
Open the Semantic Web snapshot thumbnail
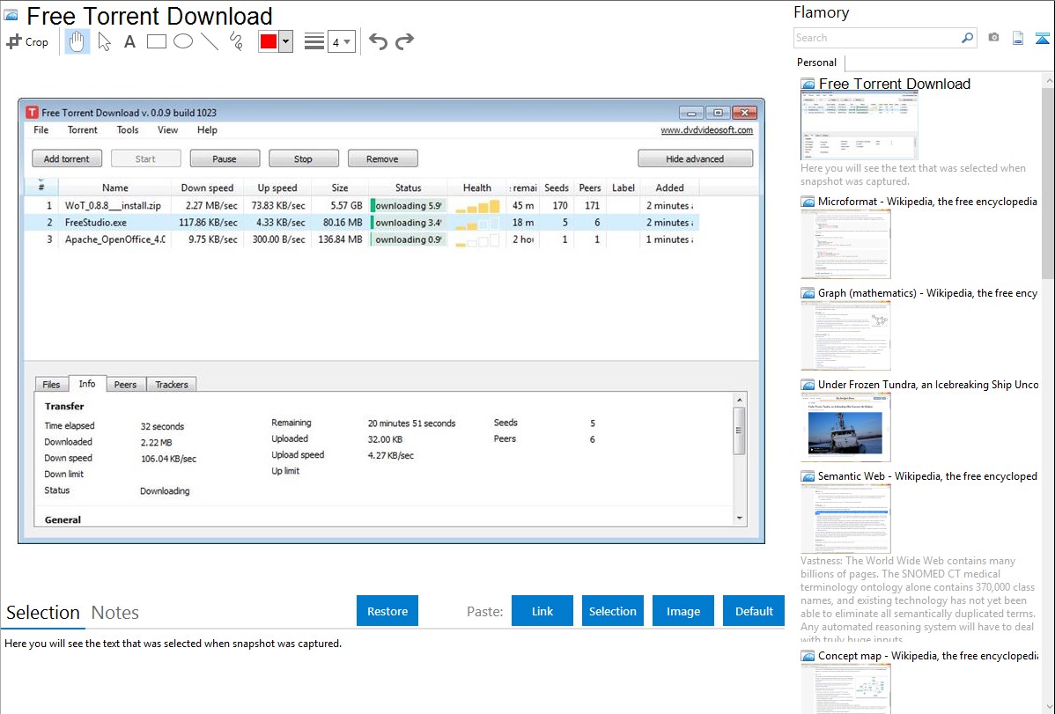coord(845,519)
